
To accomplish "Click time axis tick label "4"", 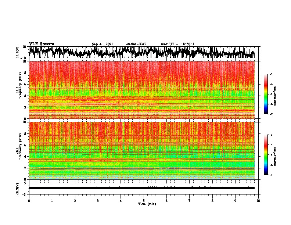I will coord(121,201).
